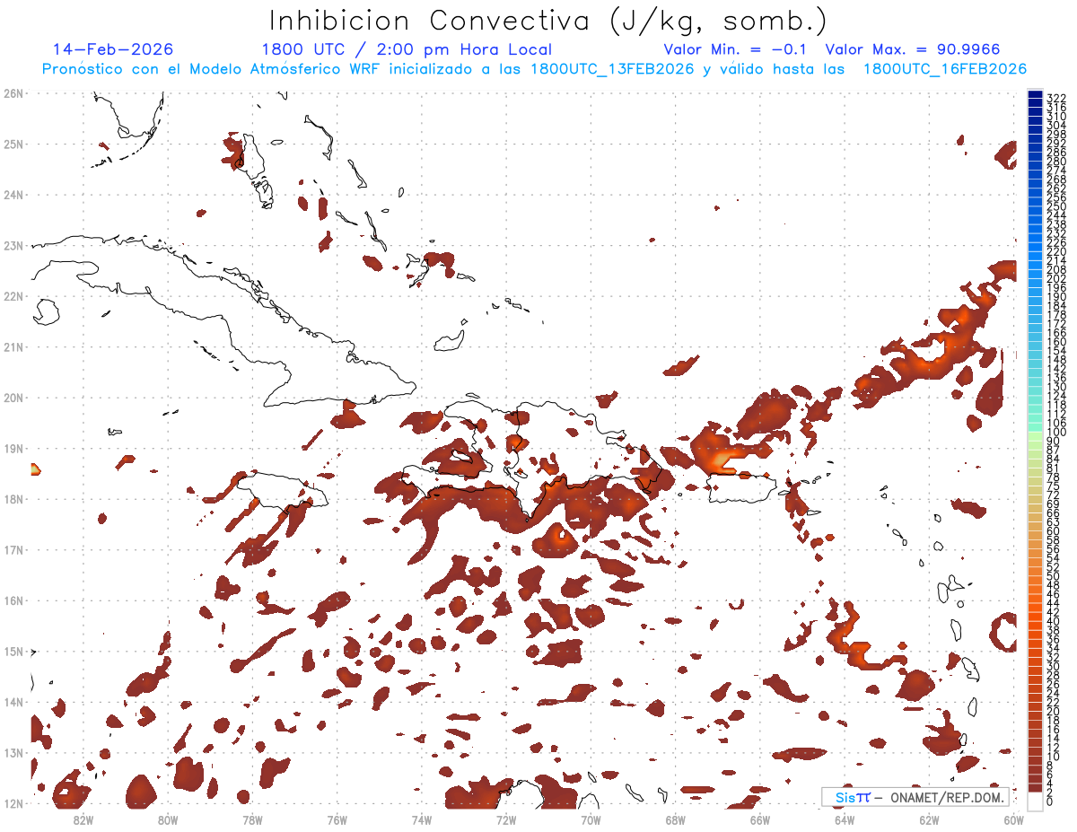Click the '66W' longitude label

760,819
